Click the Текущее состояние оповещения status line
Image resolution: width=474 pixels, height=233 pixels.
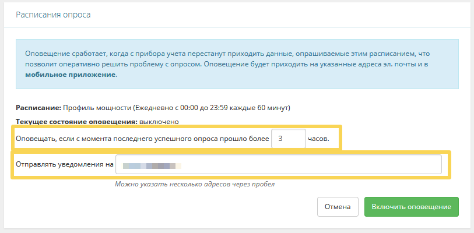pyautogui.click(x=97, y=122)
